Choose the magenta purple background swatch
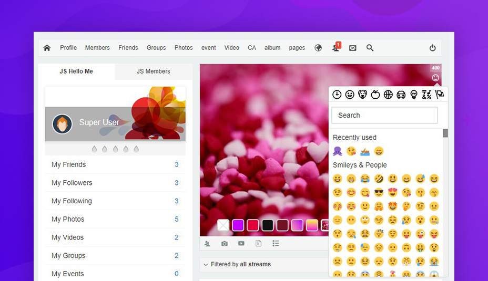 click(x=238, y=225)
